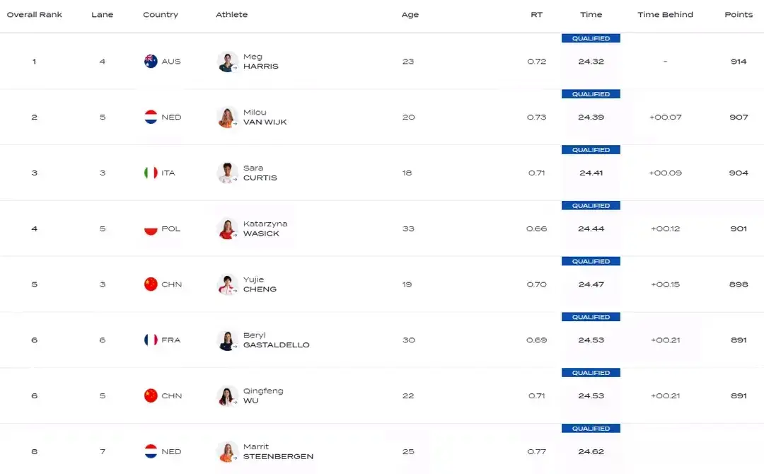Select the Marrit Steenbergen name link
The width and height of the screenshot is (764, 474).
[x=278, y=452]
